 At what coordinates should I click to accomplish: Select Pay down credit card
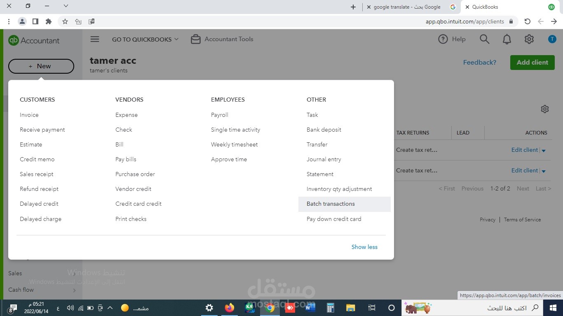coord(334,219)
